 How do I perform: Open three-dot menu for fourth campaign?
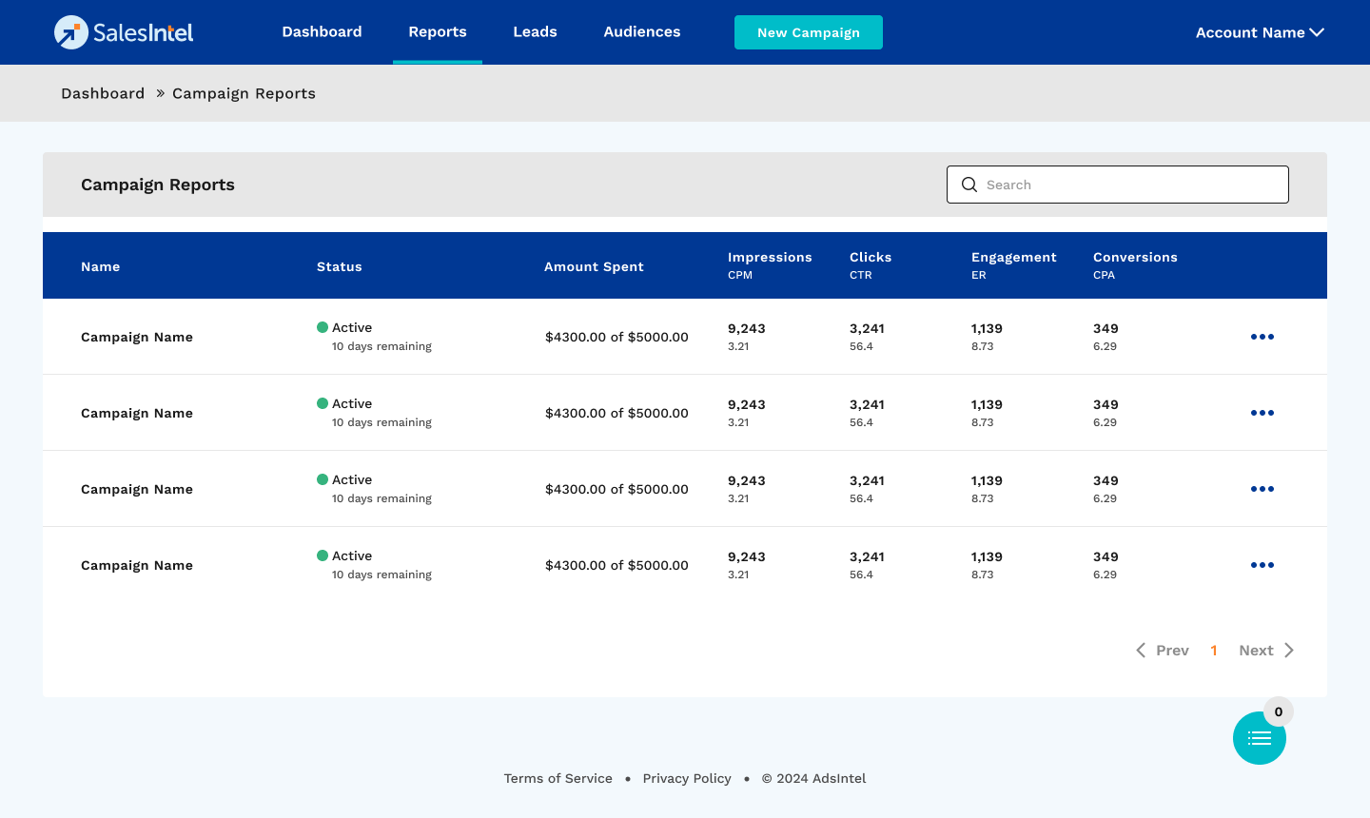(x=1262, y=565)
